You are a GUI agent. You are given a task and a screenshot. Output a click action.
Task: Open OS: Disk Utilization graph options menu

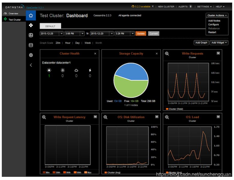pyautogui.click(x=157, y=117)
